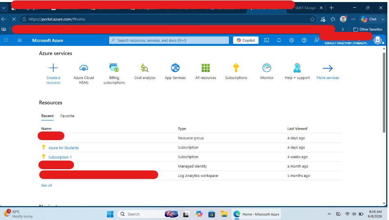
Task: Click the Resource group type cell
Action: [x=191, y=138]
